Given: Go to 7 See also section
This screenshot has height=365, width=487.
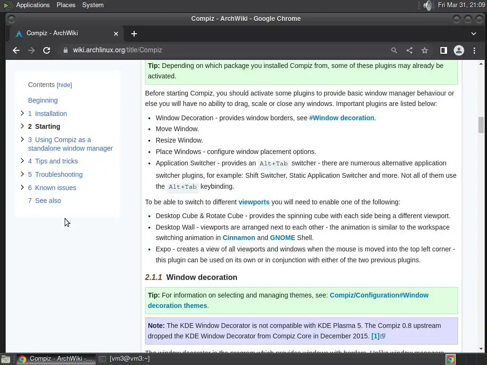Looking at the screenshot, I should [x=44, y=201].
